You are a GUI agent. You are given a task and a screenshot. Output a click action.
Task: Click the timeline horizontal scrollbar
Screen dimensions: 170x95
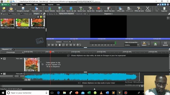point(42,86)
